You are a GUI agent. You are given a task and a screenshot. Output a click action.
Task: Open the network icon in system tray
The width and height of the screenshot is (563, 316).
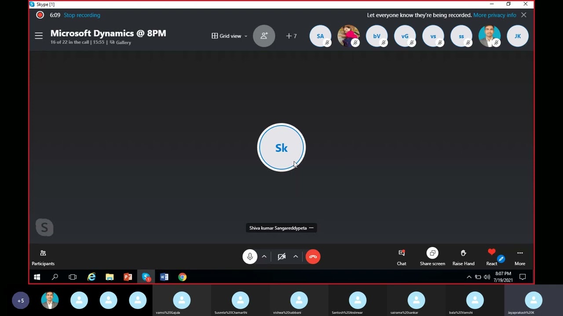[478, 277]
